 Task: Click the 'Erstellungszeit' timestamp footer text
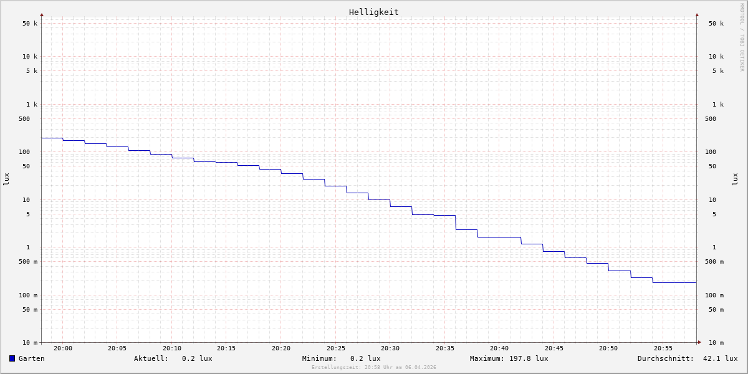[x=374, y=368]
